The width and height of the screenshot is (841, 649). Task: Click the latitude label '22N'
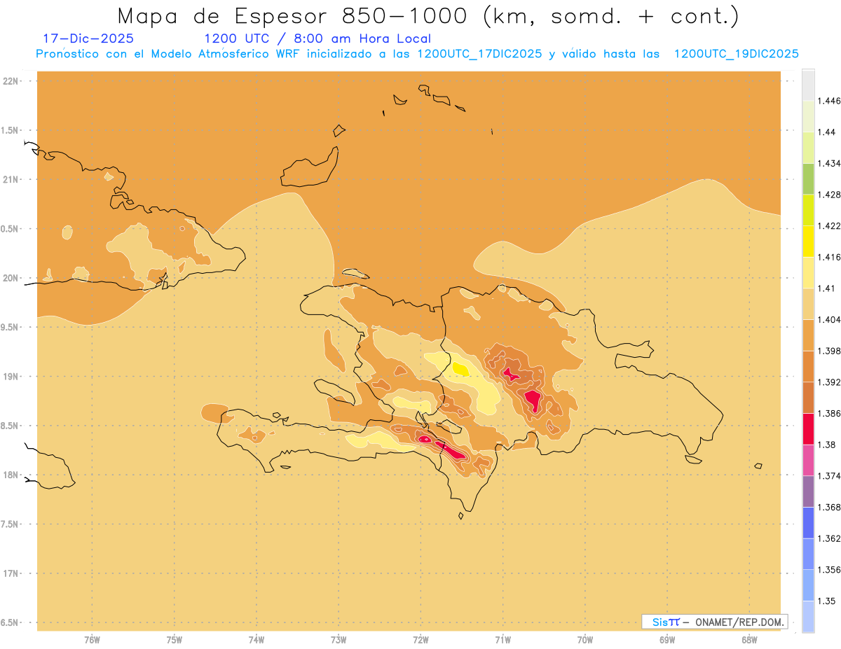(x=11, y=81)
